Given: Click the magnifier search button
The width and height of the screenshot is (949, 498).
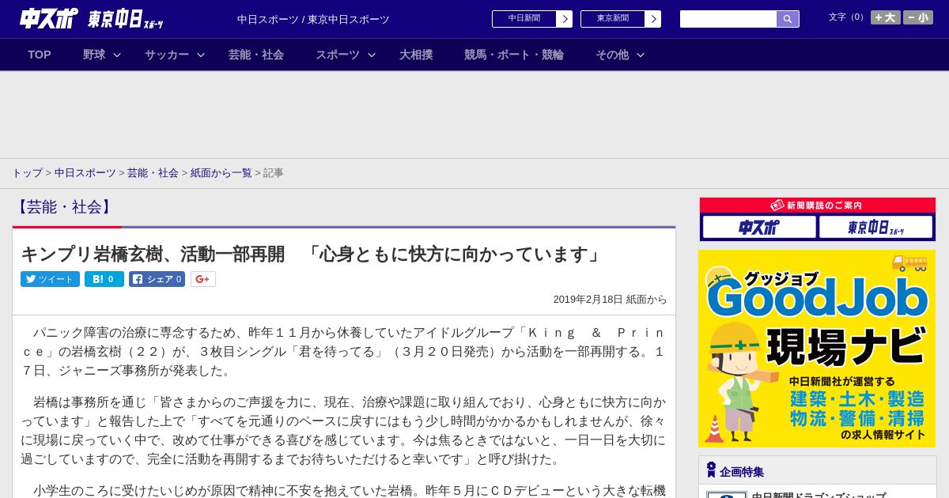Looking at the screenshot, I should coord(788,19).
